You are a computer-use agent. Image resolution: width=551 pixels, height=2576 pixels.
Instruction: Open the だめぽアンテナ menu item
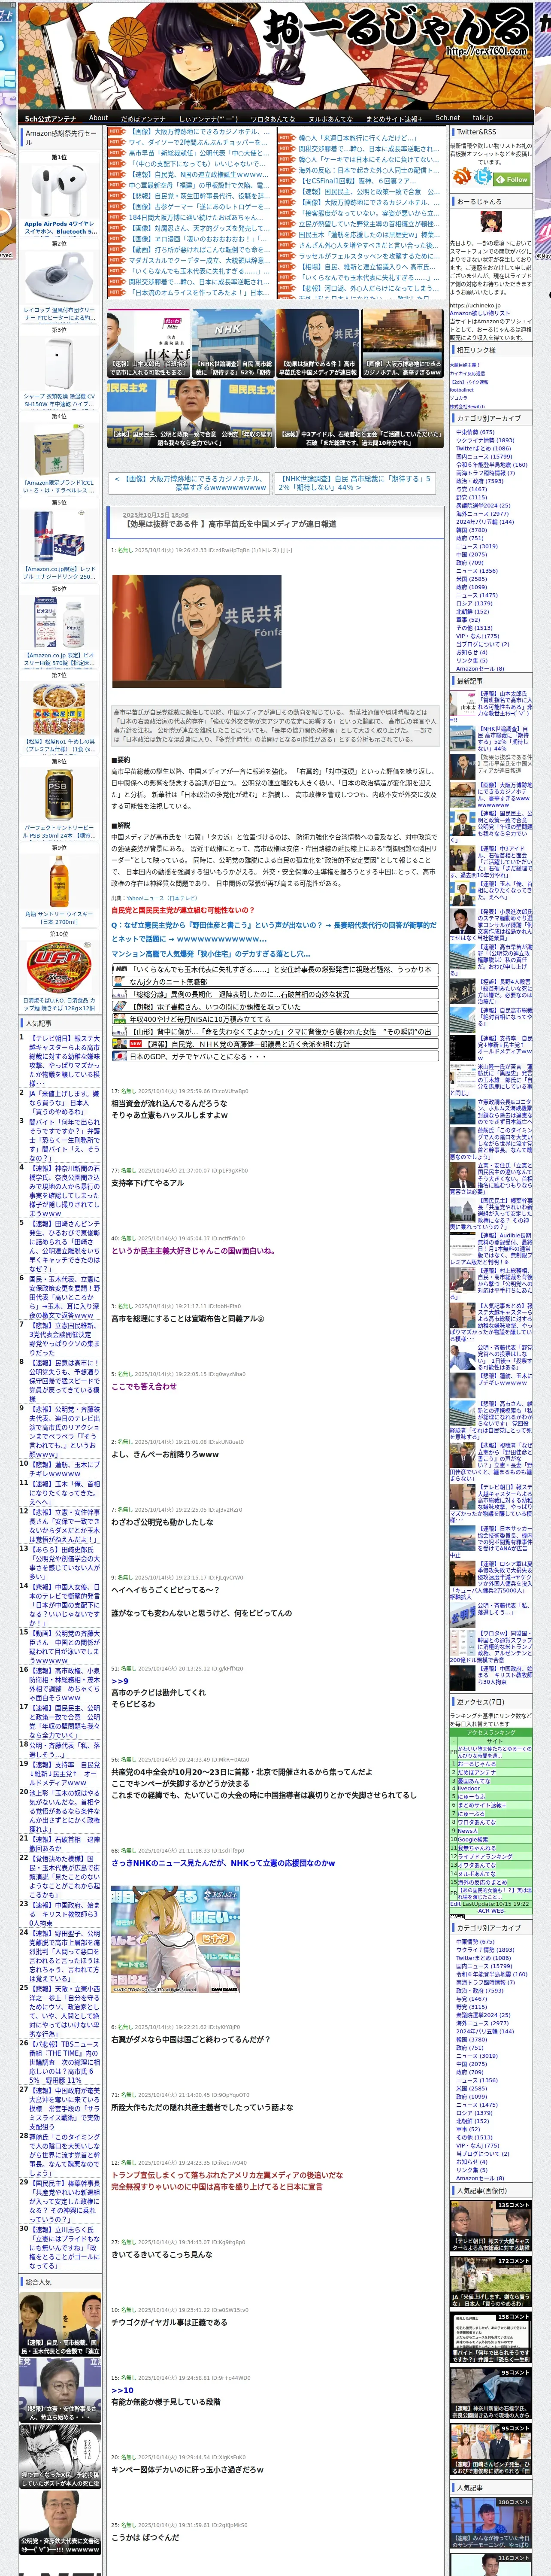point(143,118)
